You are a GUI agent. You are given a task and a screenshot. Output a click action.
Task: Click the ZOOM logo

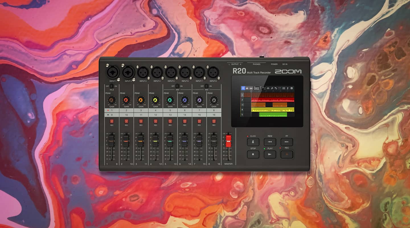coord(288,71)
